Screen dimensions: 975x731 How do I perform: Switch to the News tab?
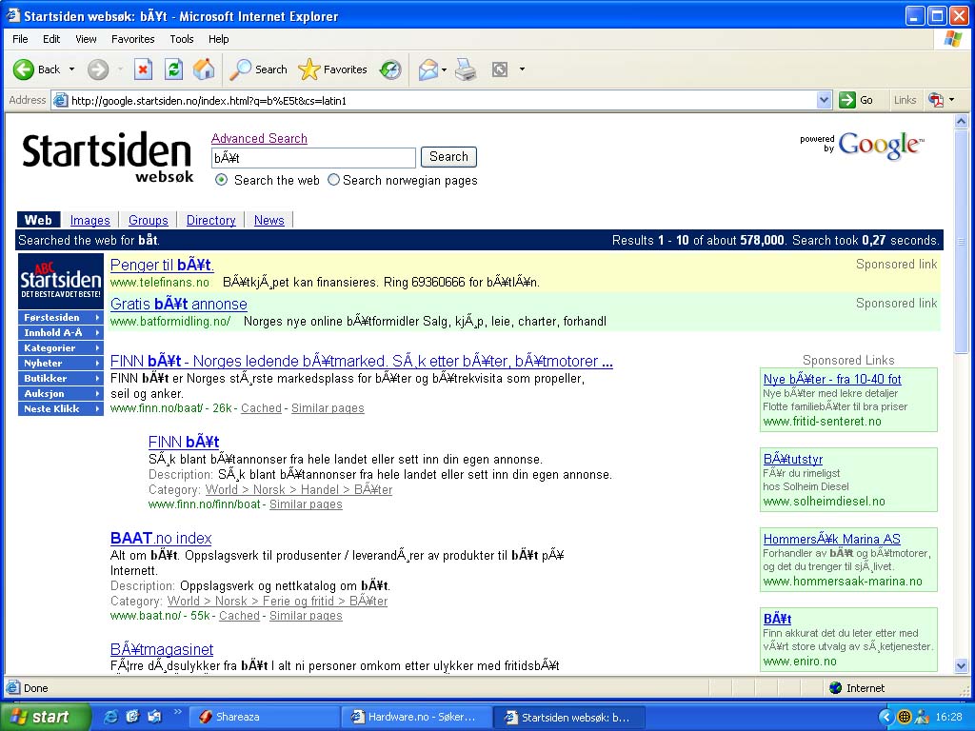pos(269,220)
